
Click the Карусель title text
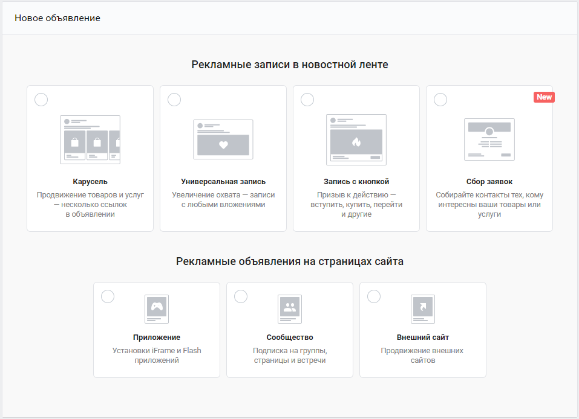(90, 182)
